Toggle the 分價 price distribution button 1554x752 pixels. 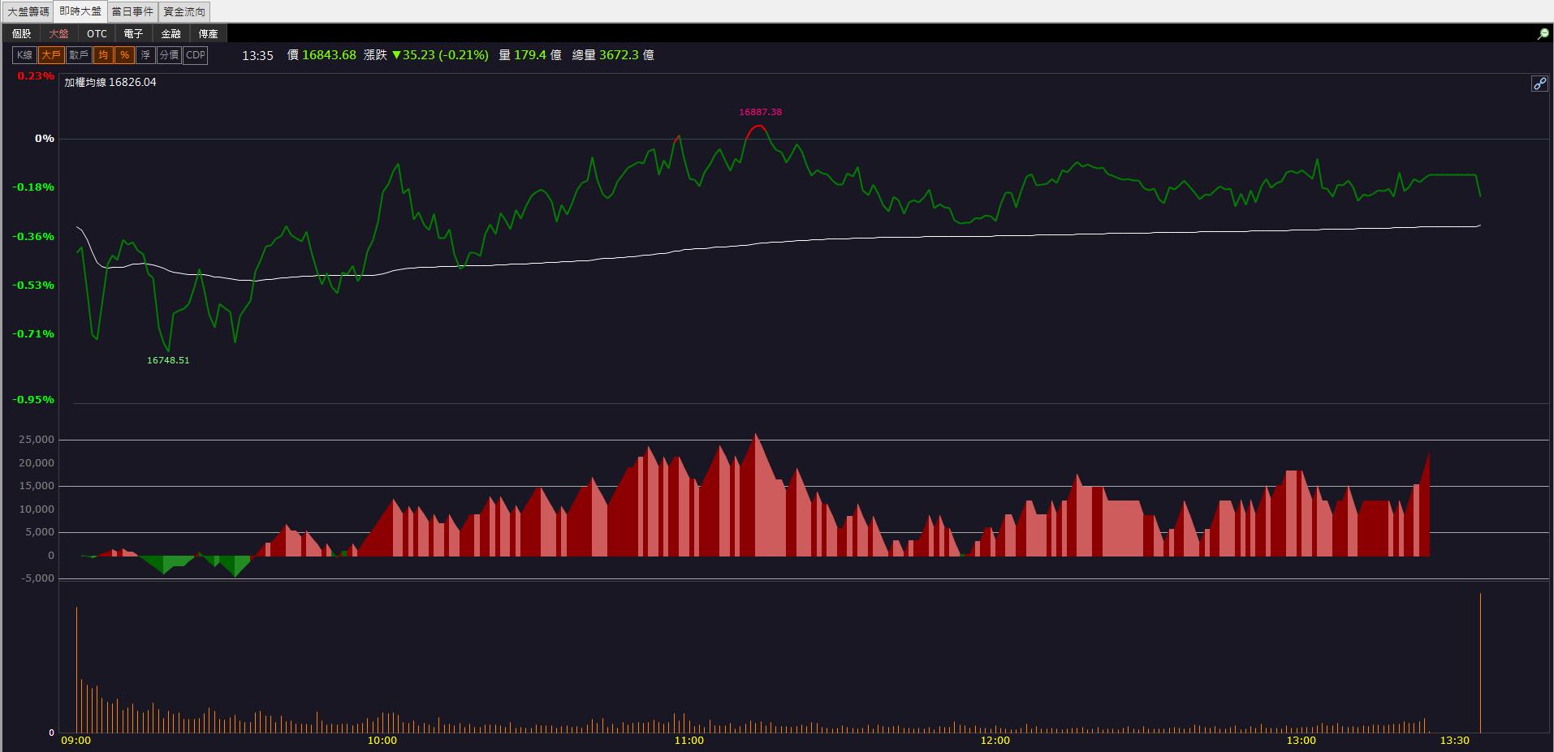click(169, 55)
